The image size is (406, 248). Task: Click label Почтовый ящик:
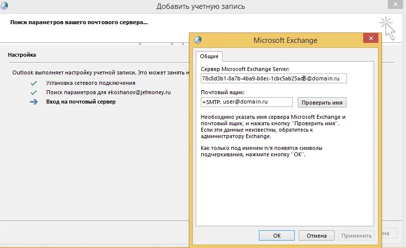222,92
